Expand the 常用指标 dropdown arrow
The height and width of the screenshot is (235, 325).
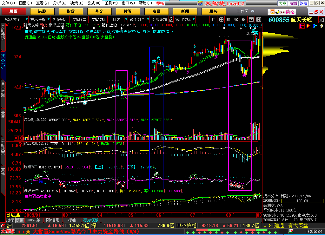point(194,19)
